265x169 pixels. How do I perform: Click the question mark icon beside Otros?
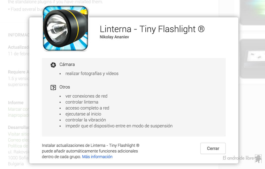pos(53,87)
